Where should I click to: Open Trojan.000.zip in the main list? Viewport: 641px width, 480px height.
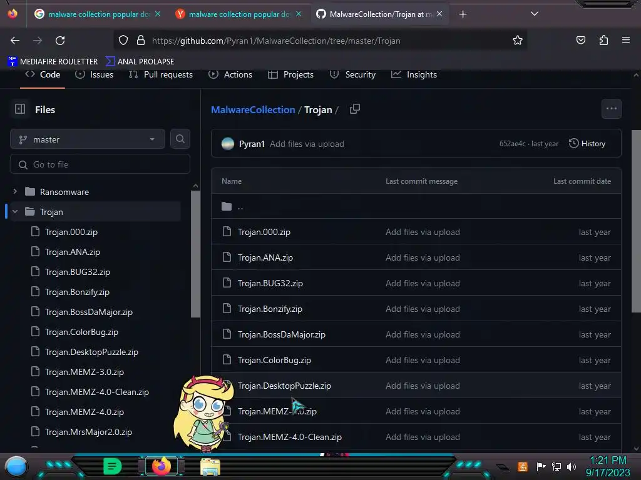pos(264,232)
